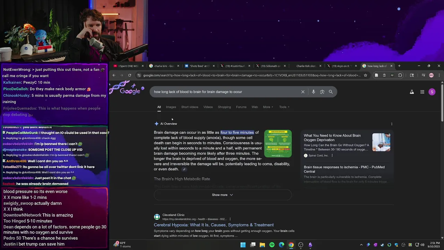This screenshot has width=444, height=250.
Task: Open Chrome menu three dots
Action: (439, 75)
